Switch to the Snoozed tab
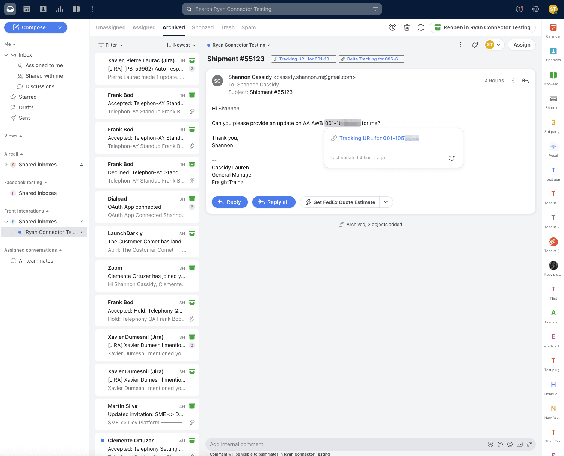This screenshot has width=564, height=456. coord(202,27)
